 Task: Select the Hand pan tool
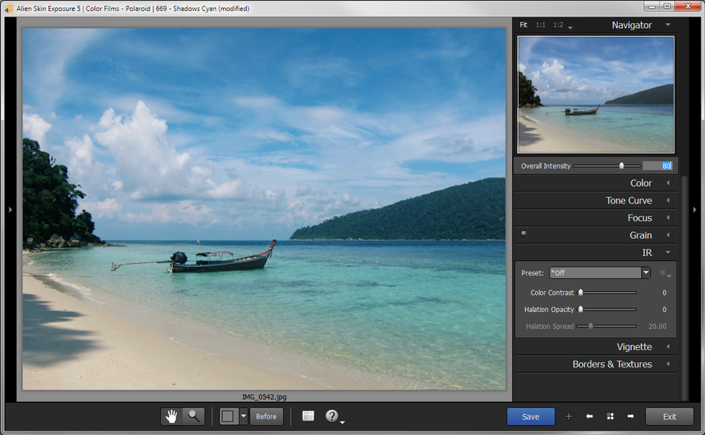point(171,416)
